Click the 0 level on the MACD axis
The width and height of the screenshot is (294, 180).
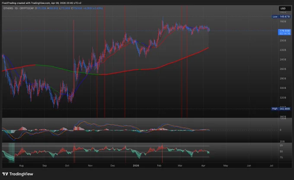(x=281, y=130)
